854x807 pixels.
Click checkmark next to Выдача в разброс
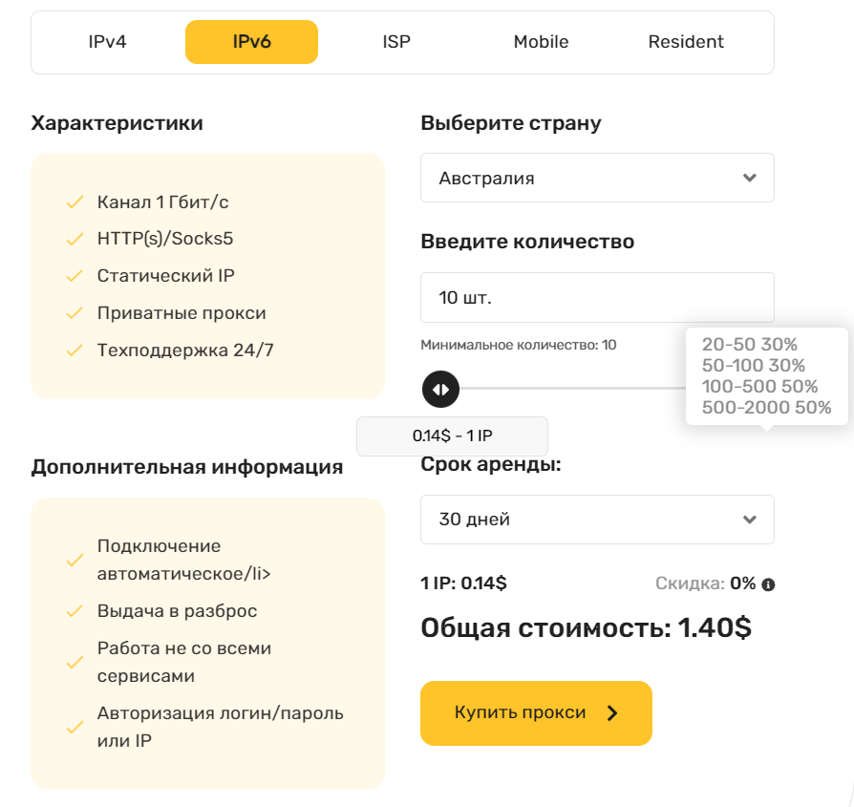pos(75,611)
